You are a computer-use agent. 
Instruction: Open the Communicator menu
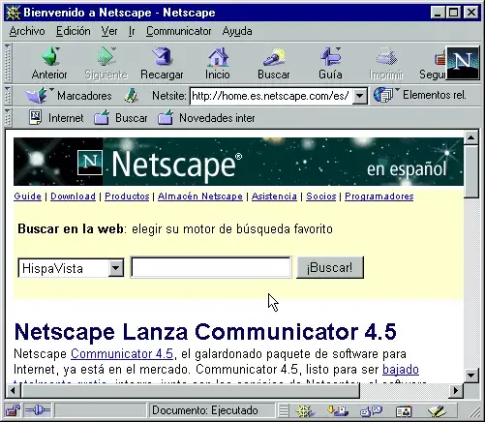point(179,31)
